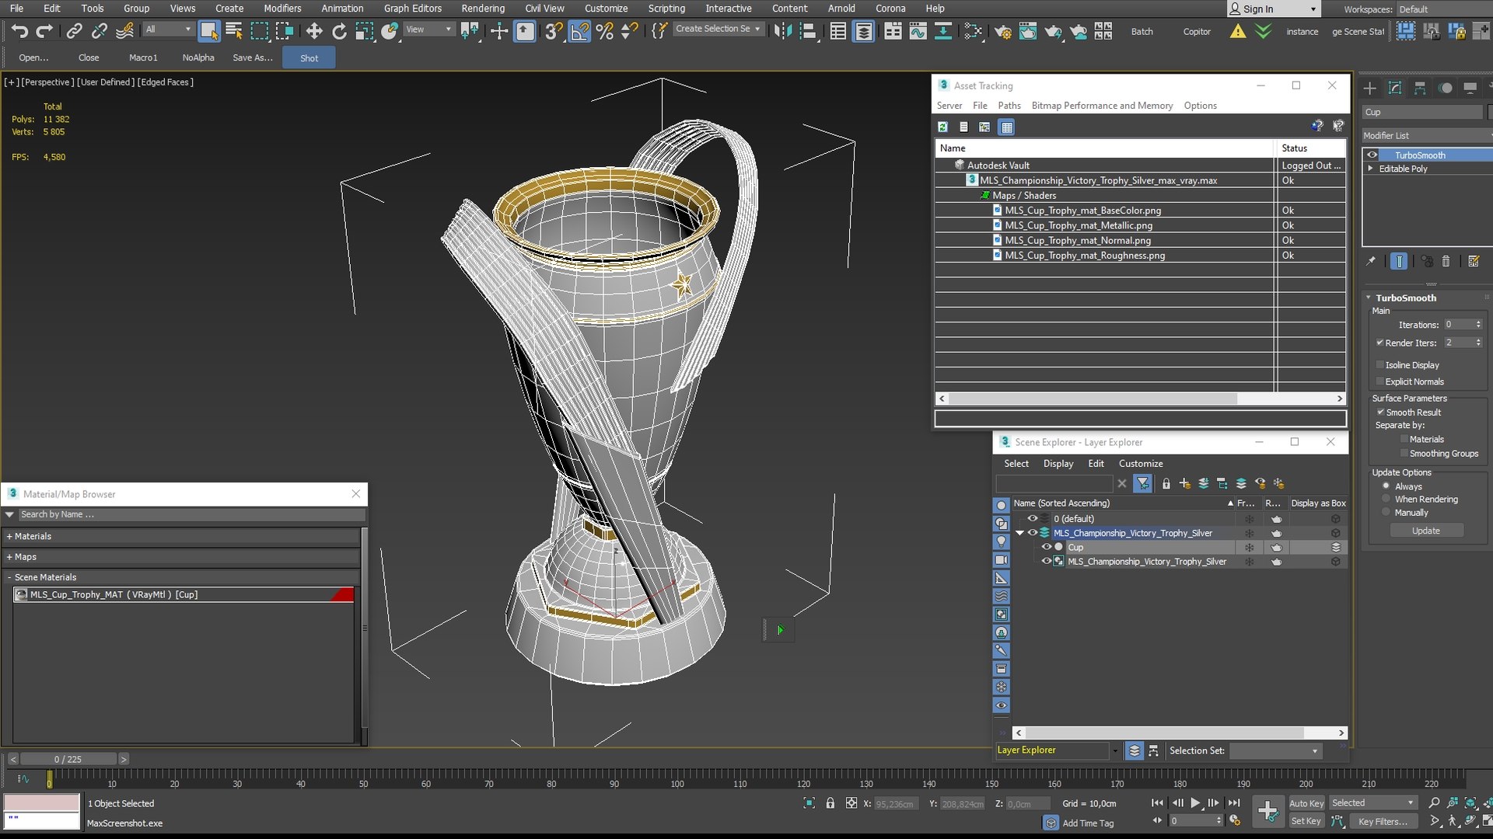Click the Shot button
Viewport: 1493px width, 839px height.
[x=309, y=57]
